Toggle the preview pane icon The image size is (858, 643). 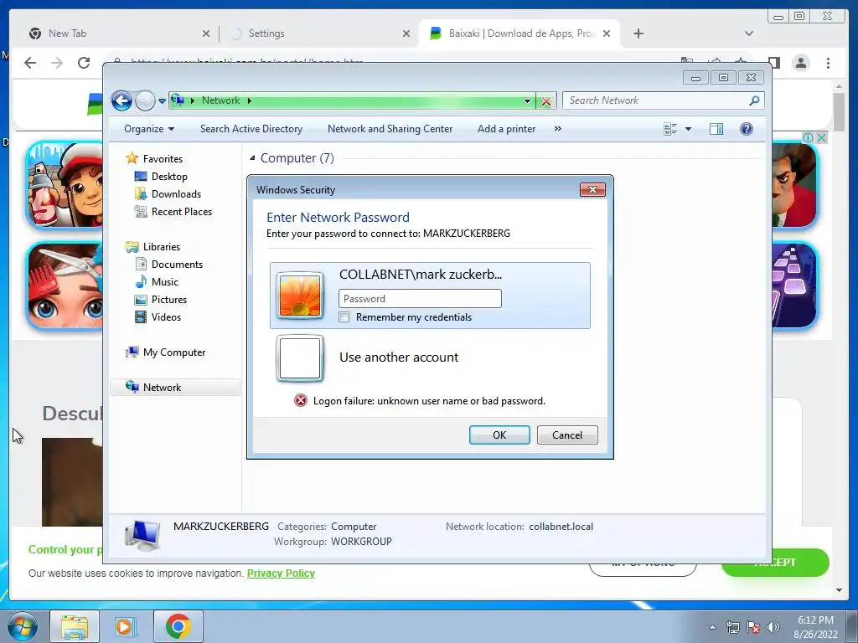716,129
